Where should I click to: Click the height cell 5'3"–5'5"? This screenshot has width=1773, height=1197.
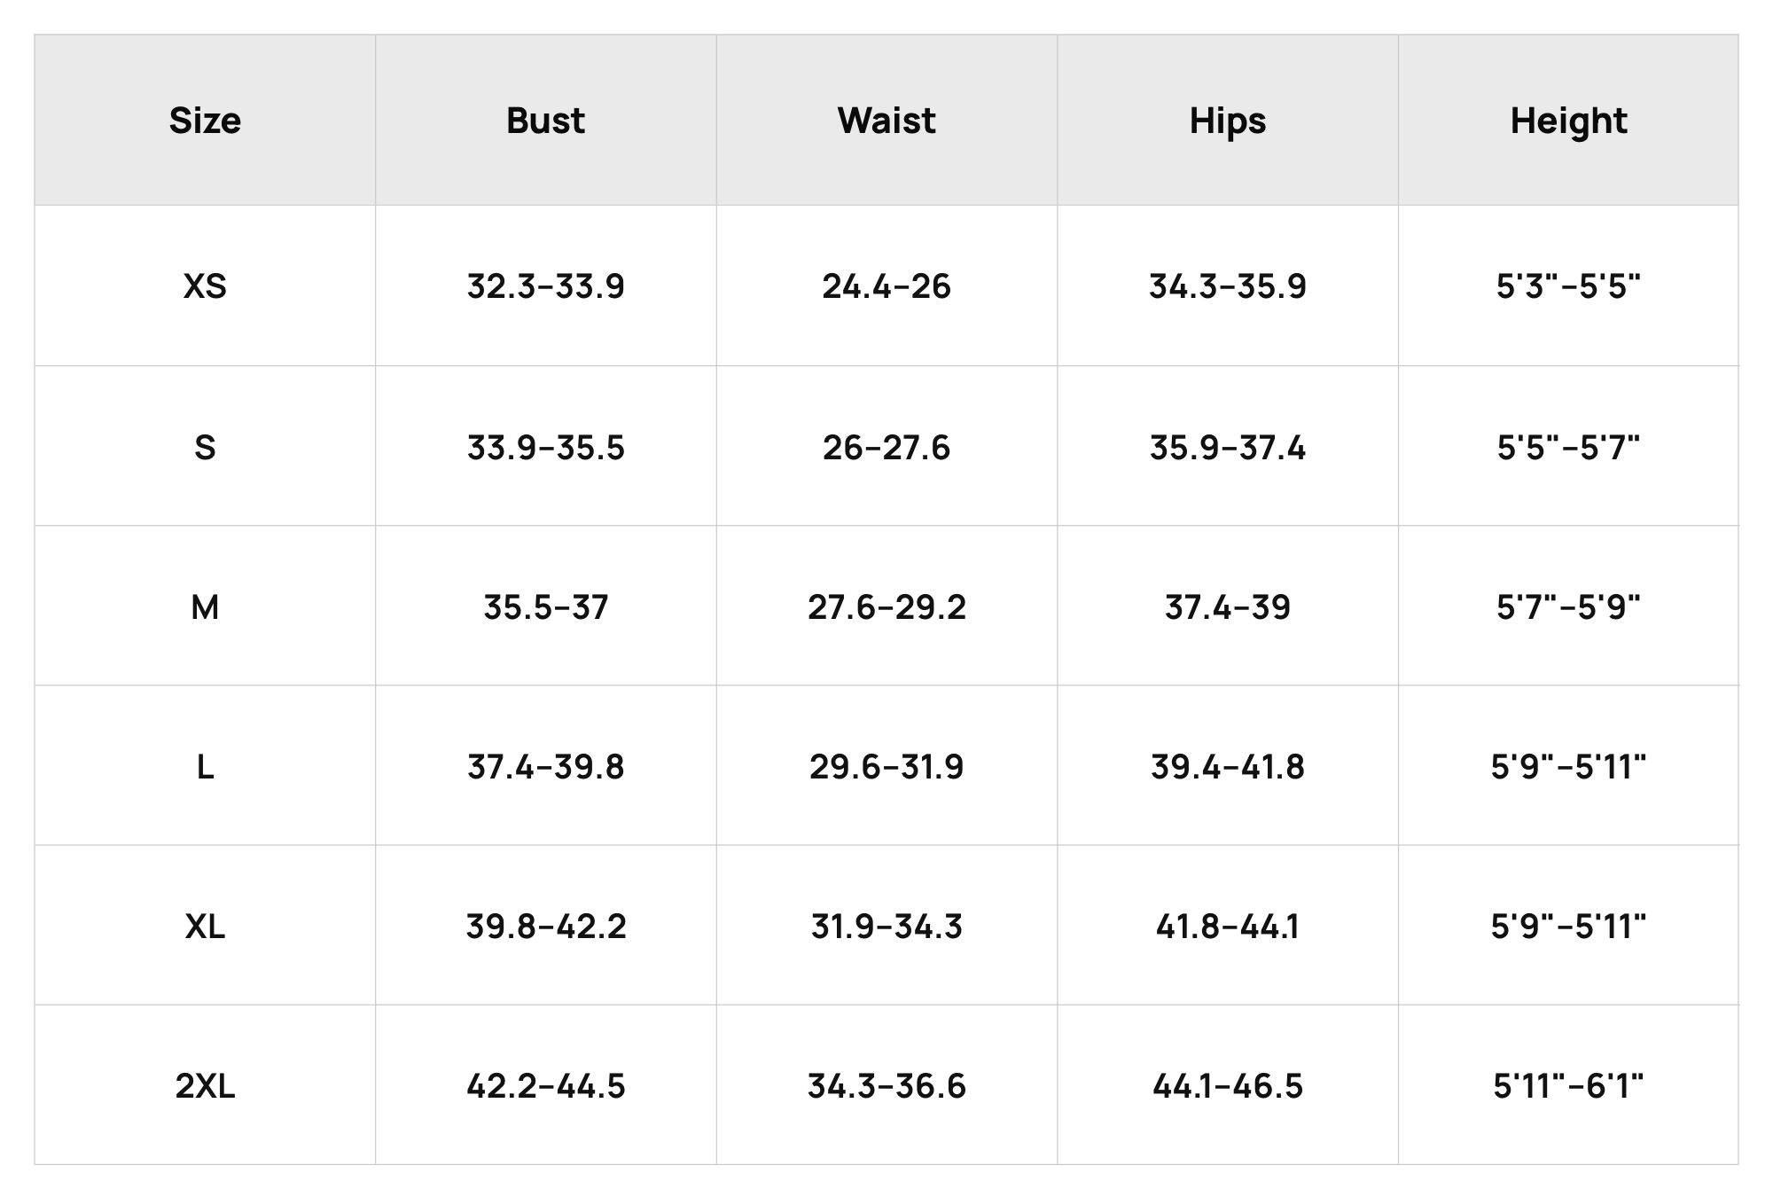tap(1568, 286)
